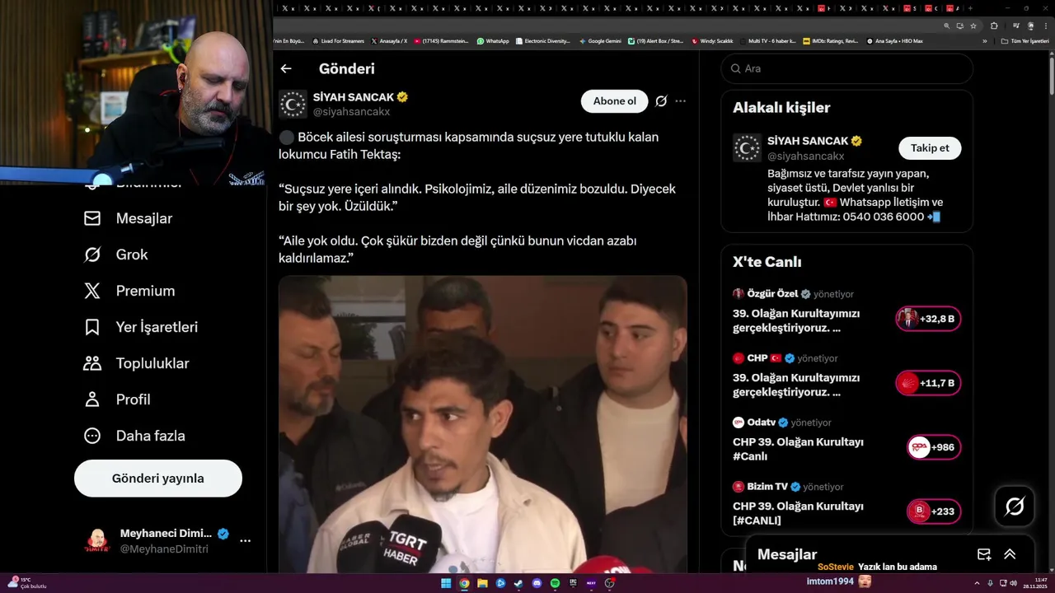Click the X Premium logo icon
Screen dimensions: 1055x593
(x=92, y=291)
